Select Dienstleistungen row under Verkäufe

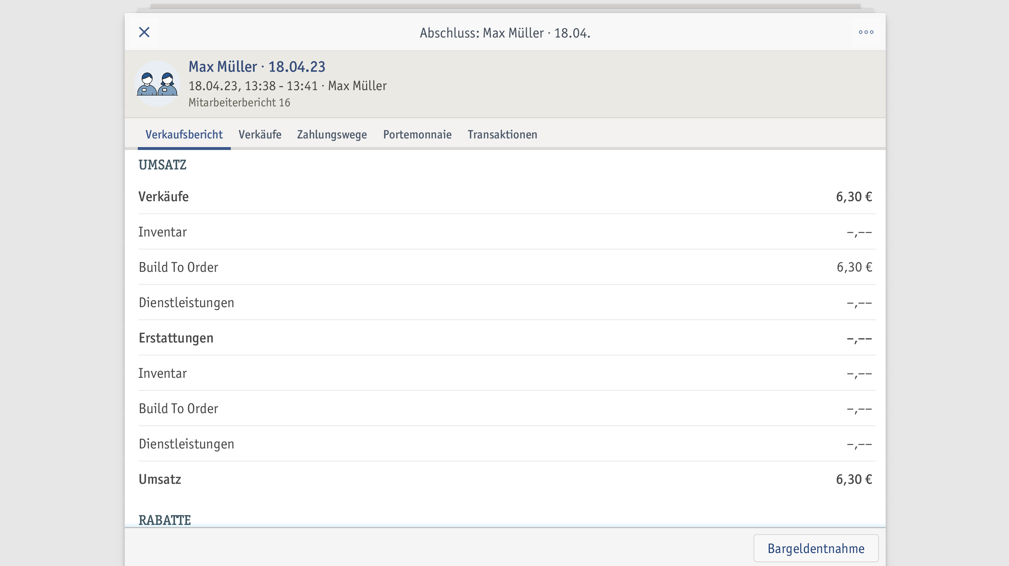pyautogui.click(x=507, y=302)
